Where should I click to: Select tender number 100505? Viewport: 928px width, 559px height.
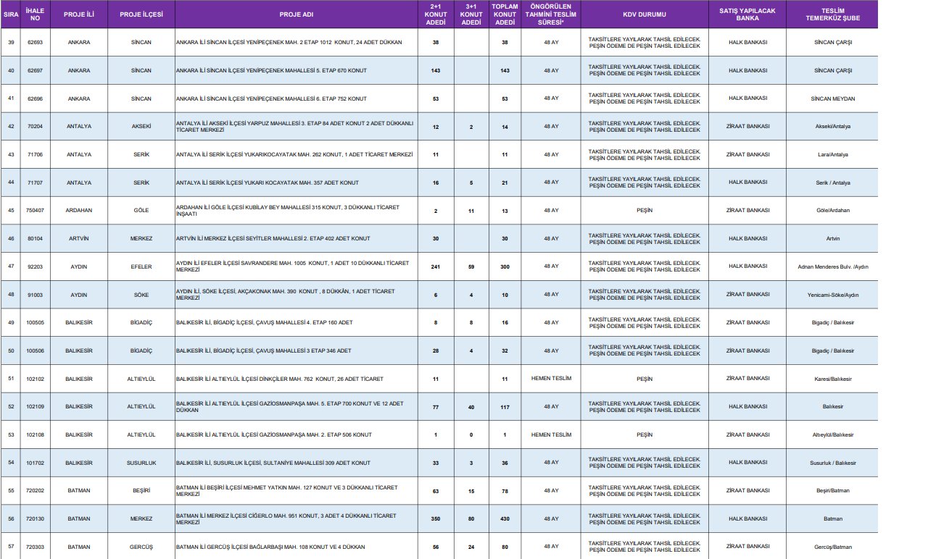(36, 322)
